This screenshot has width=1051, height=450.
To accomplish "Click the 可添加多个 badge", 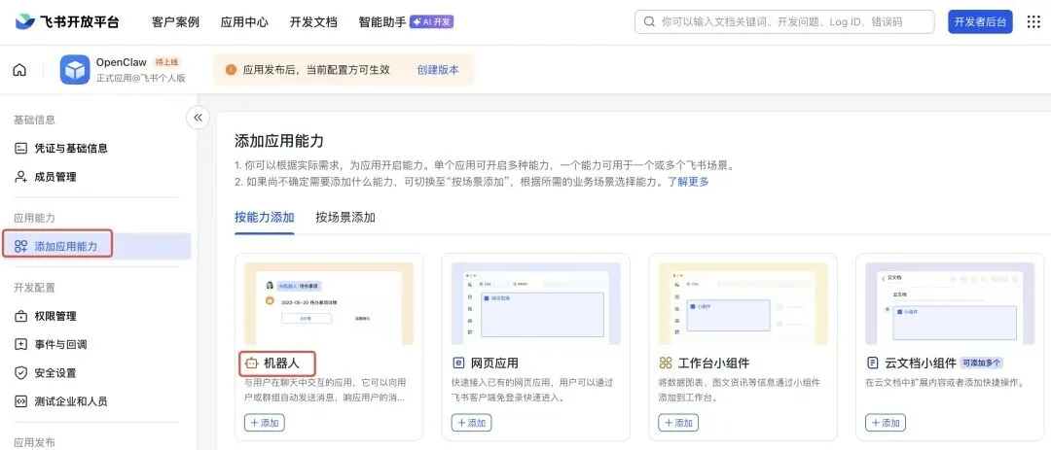I will 981,363.
